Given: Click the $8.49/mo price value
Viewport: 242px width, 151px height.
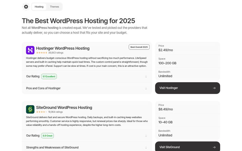Looking at the screenshot, I should (x=166, y=109).
